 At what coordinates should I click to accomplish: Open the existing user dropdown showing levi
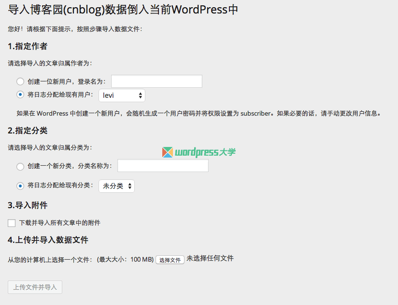pyautogui.click(x=122, y=95)
